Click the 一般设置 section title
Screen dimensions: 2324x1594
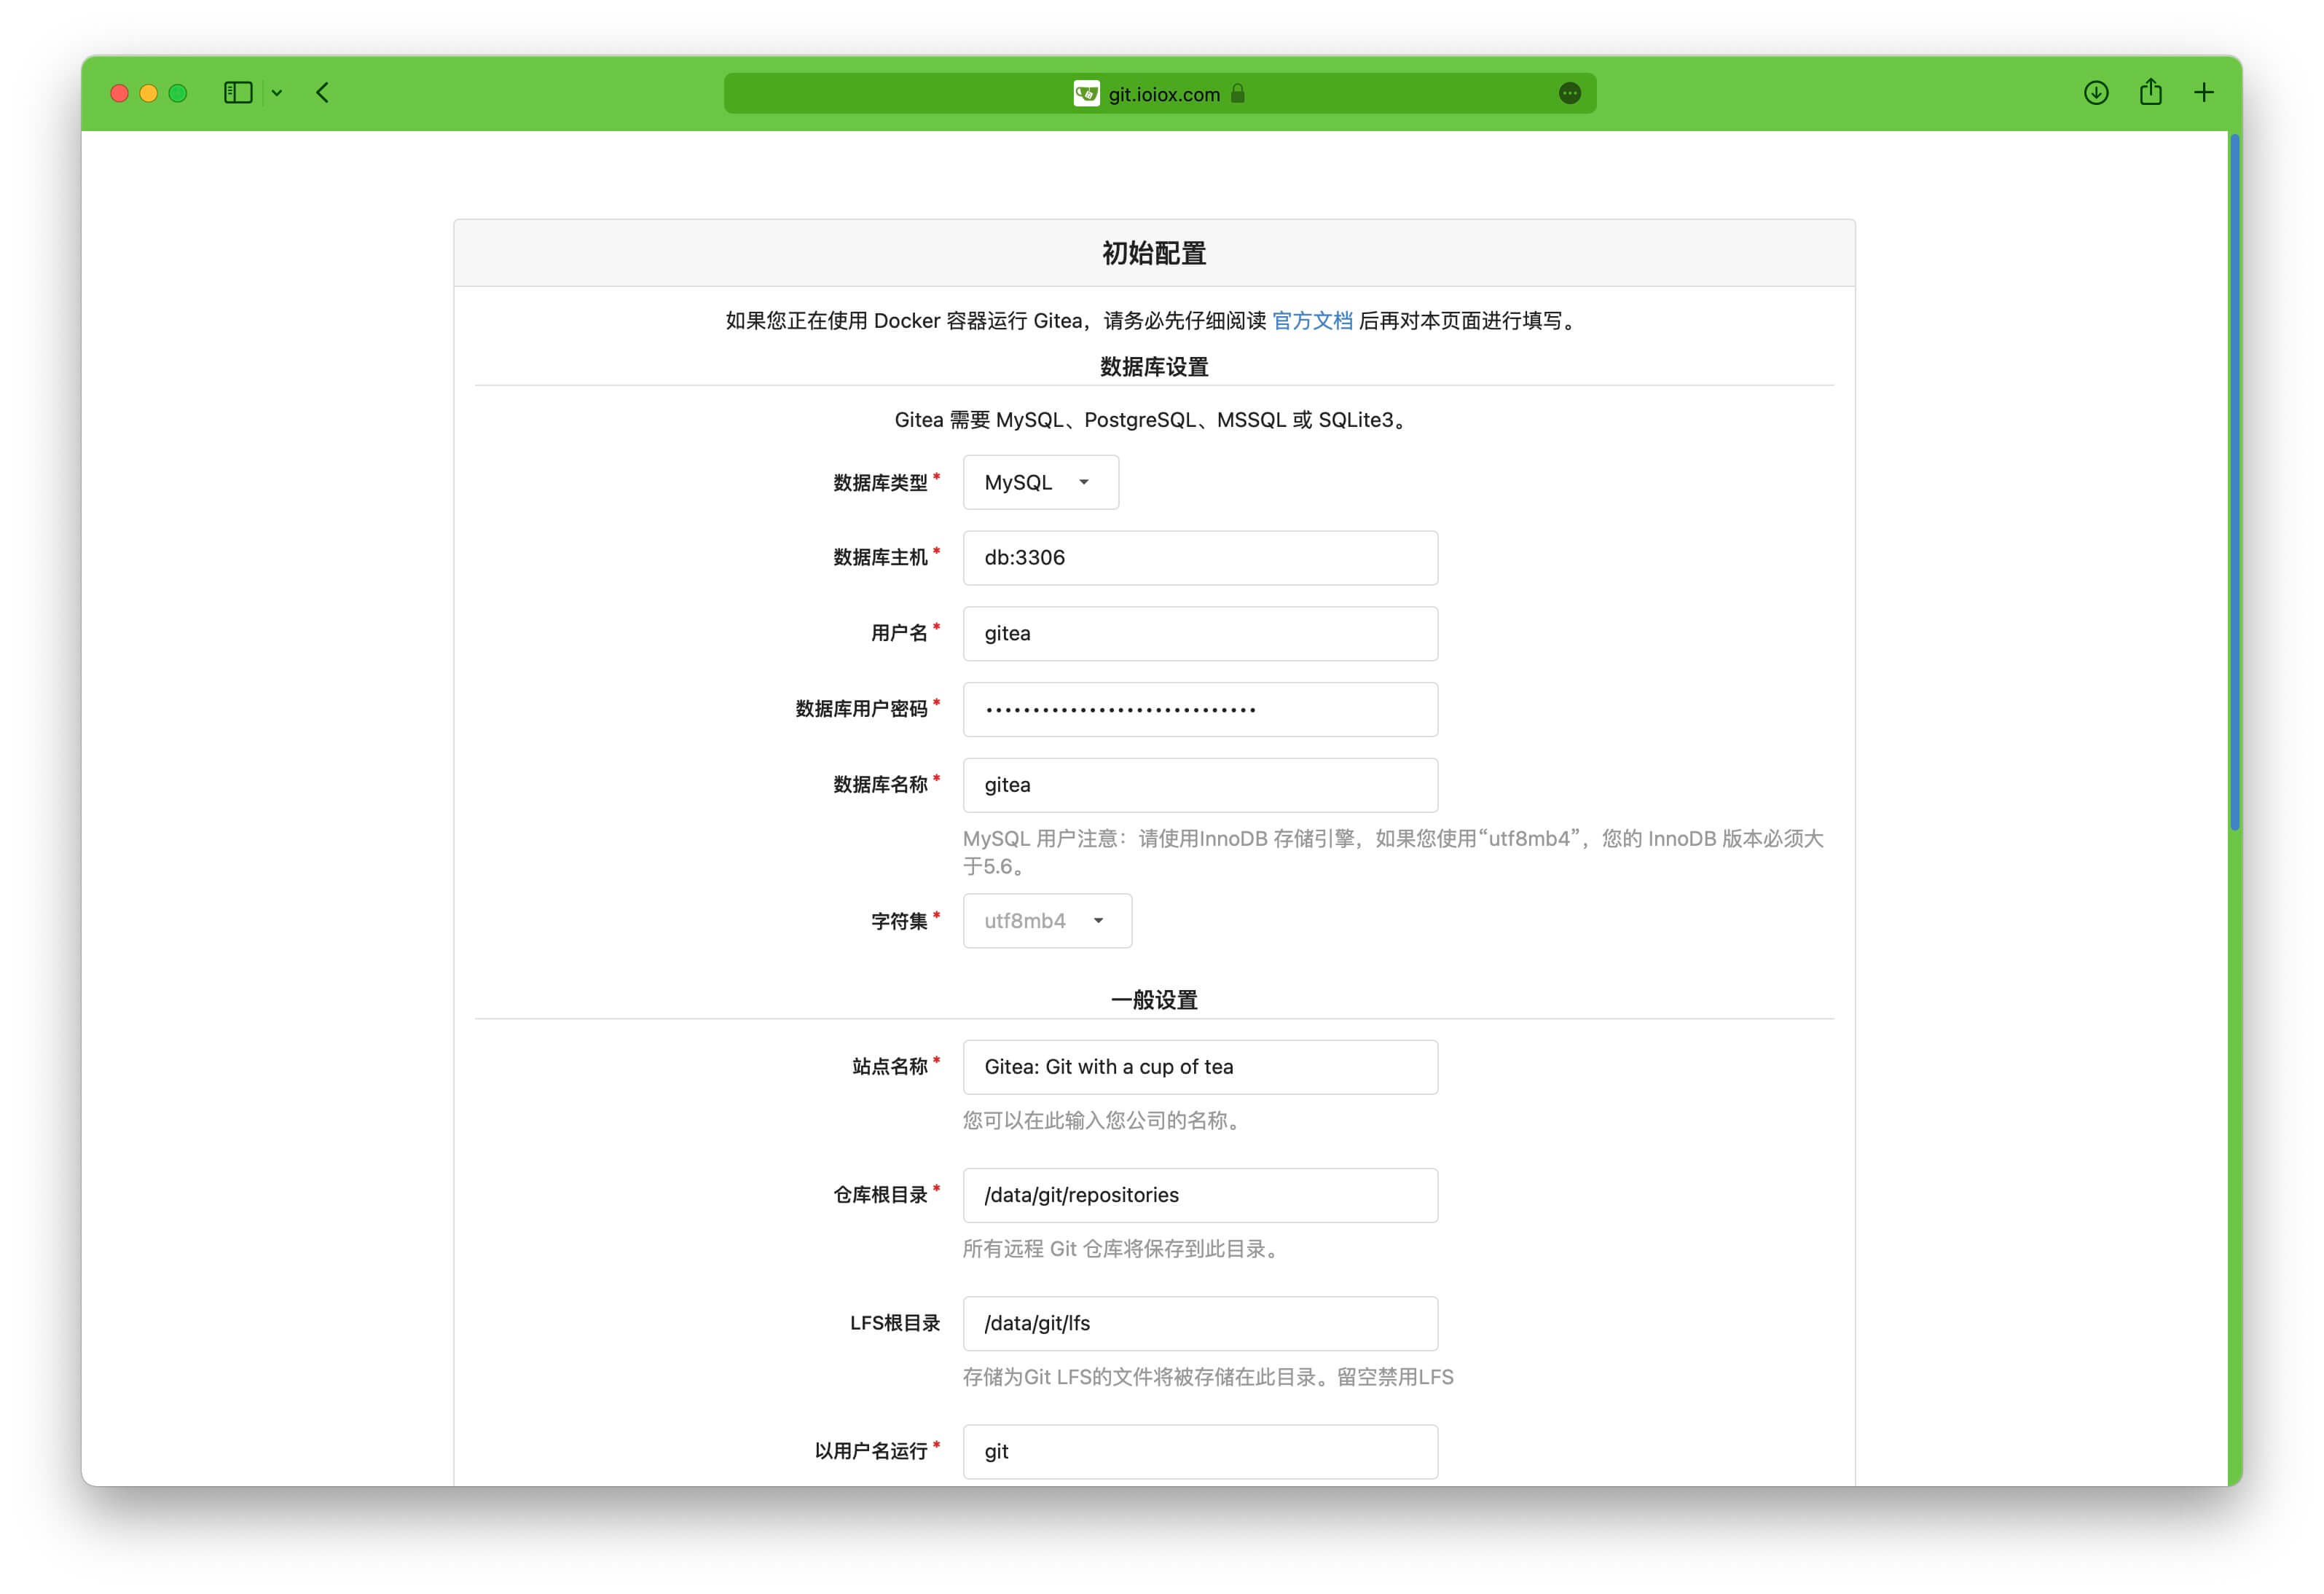point(1154,1000)
